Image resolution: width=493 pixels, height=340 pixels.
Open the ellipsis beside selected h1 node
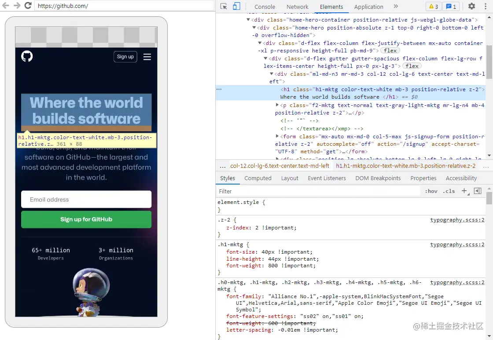click(x=219, y=89)
